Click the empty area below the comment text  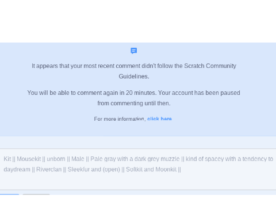138,182
